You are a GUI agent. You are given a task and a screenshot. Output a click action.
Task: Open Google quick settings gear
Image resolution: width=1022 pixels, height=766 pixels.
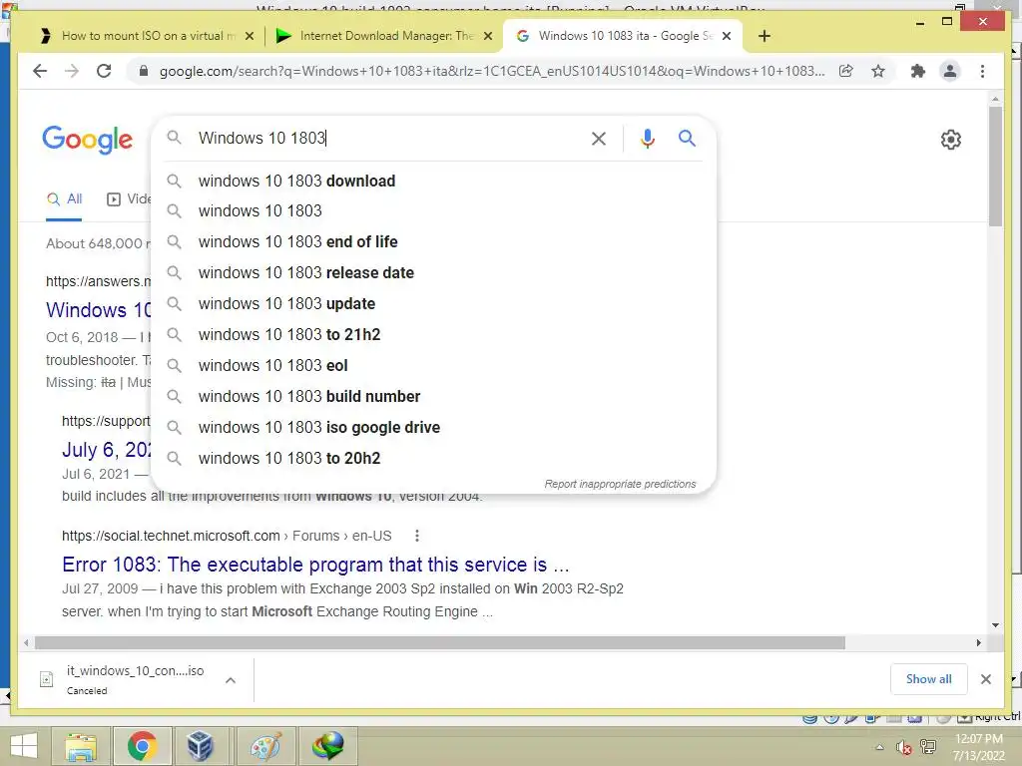click(950, 140)
